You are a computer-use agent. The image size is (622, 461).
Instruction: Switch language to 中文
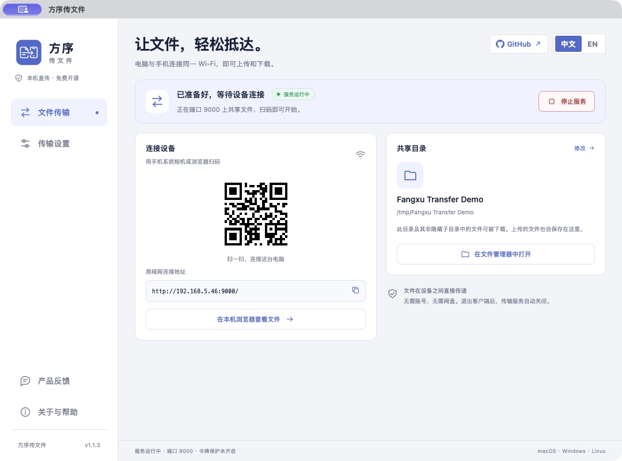coord(568,44)
